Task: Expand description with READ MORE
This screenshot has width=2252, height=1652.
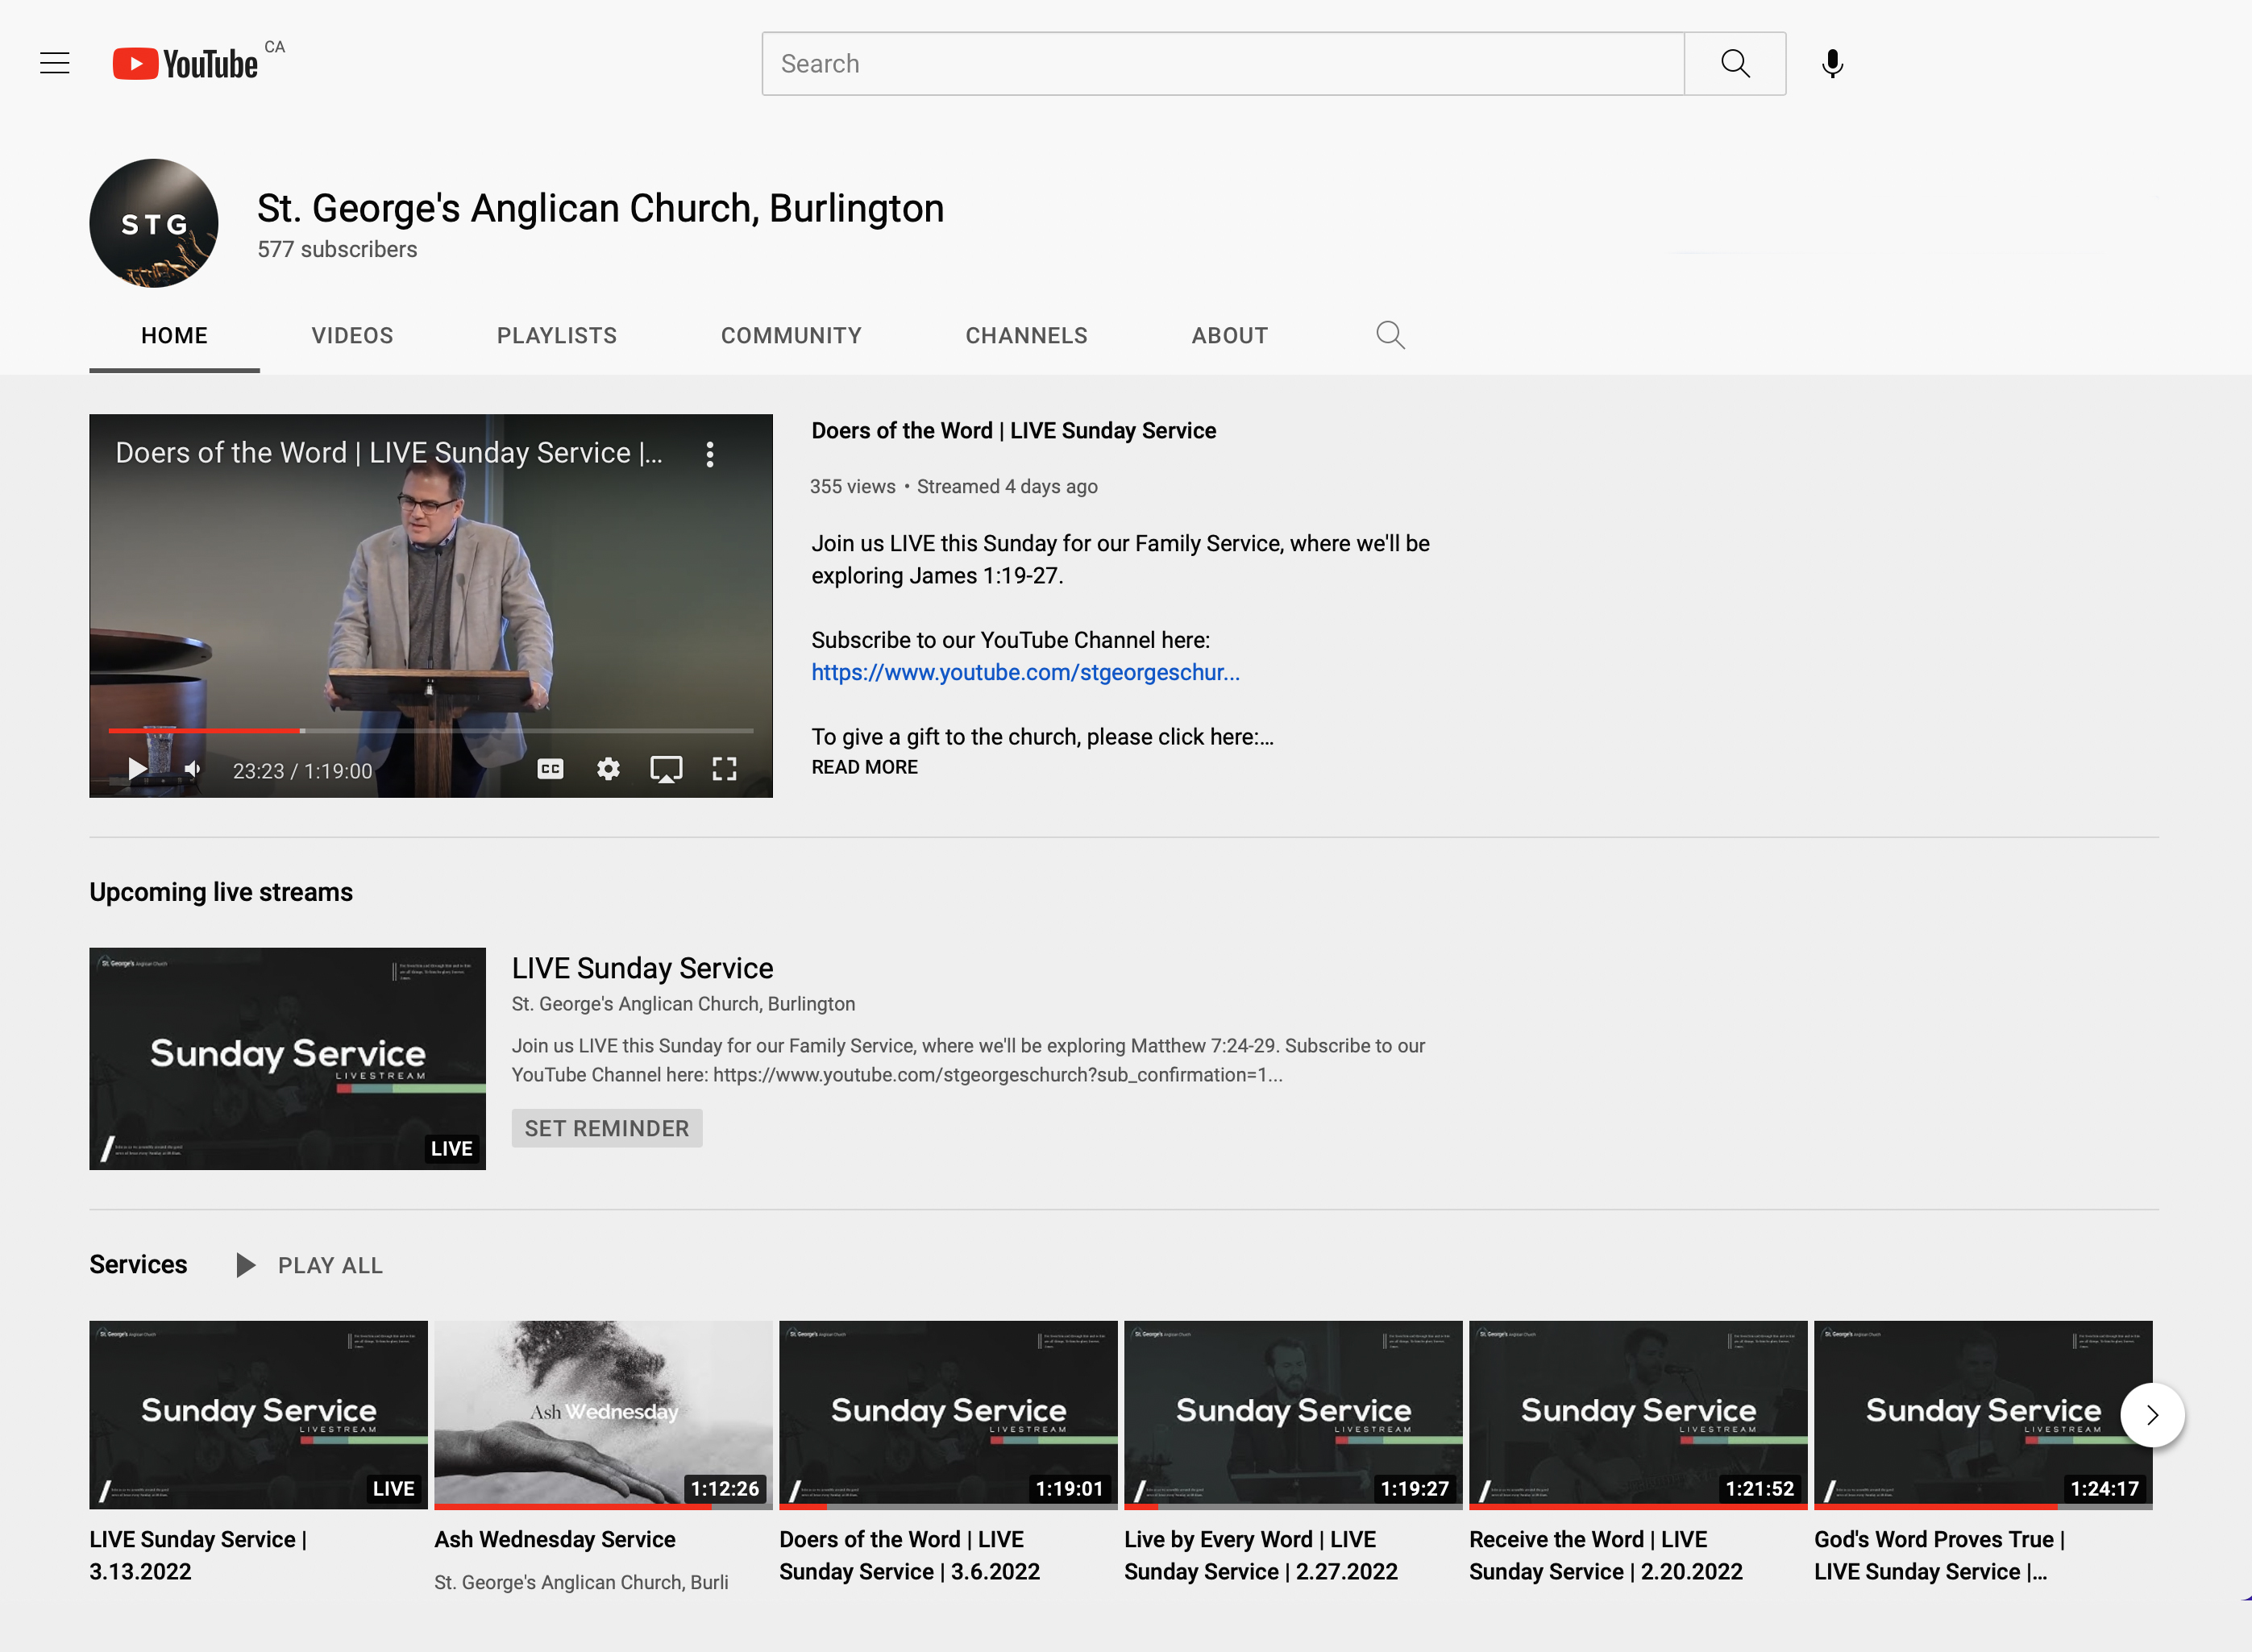Action: pyautogui.click(x=864, y=767)
